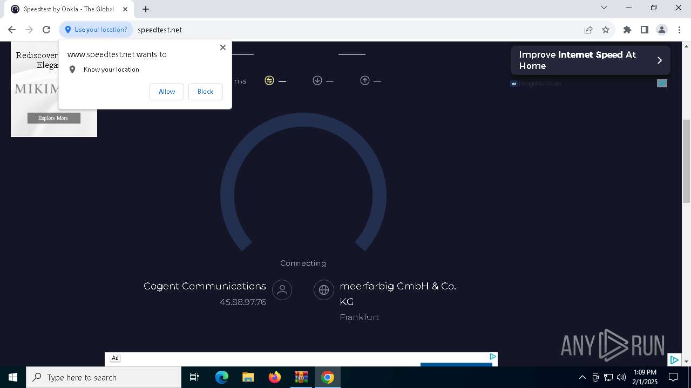The height and width of the screenshot is (388, 691).
Task: Open the Extensions puzzle icon
Action: pos(627,30)
